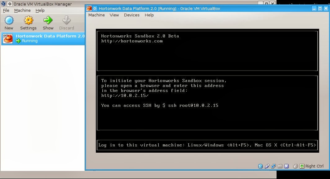The width and height of the screenshot is (330, 179).
Task: Open Machine menu in the running VM window
Action: (x=96, y=15)
